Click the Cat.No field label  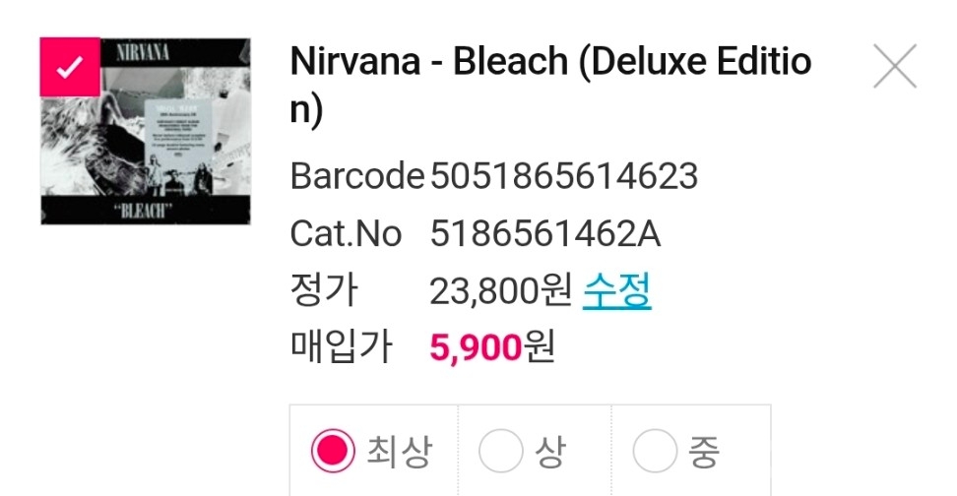point(346,234)
